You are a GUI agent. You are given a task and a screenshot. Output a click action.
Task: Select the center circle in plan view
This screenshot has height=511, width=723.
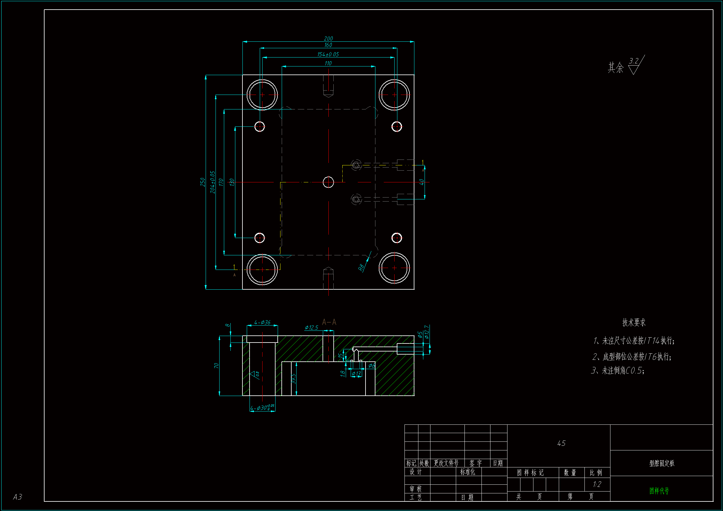click(x=328, y=182)
